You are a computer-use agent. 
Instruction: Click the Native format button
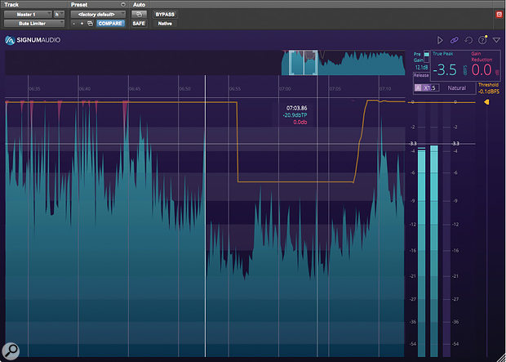tap(165, 24)
